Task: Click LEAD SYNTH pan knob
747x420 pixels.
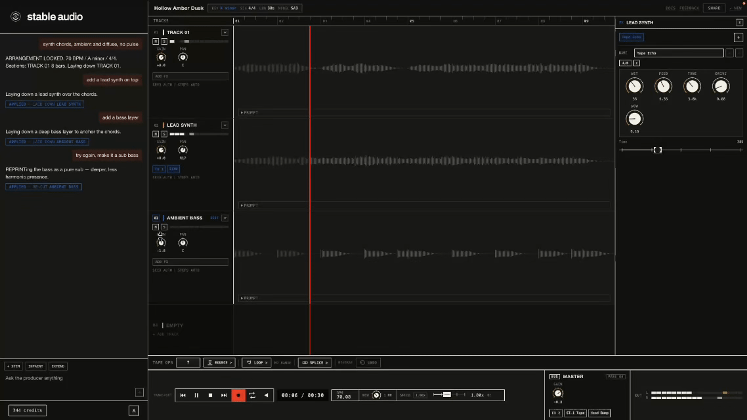Action: pos(182,150)
